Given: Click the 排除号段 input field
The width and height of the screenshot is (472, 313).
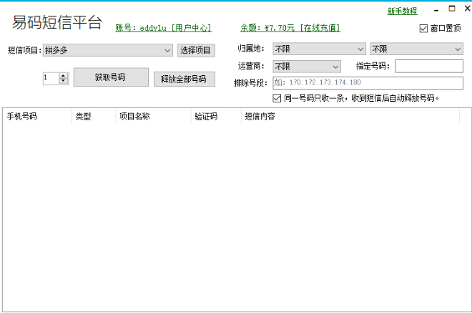Looking at the screenshot, I should pyautogui.click(x=368, y=83).
